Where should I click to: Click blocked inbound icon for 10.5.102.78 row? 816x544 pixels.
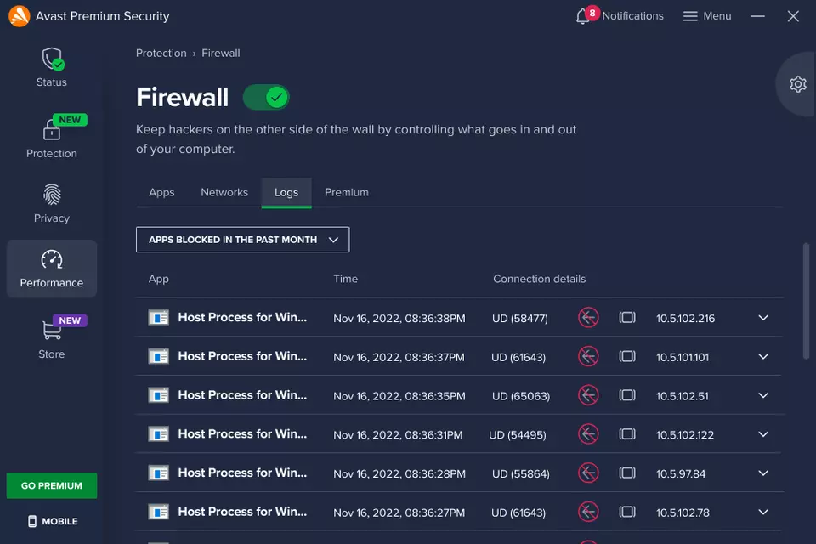point(588,512)
